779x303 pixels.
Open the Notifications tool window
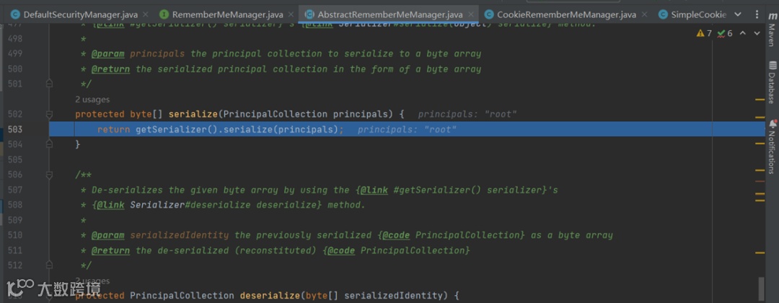pyautogui.click(x=772, y=146)
